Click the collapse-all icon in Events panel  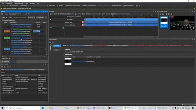[x=26, y=14]
